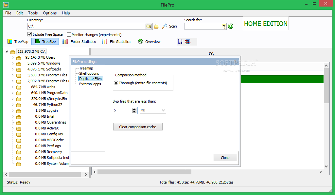Select the Quarantines folder row
335x195 pixels.
click(x=51, y=122)
